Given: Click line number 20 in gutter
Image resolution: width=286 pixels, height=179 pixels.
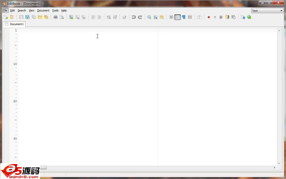Looking at the screenshot, I should tap(15, 101).
